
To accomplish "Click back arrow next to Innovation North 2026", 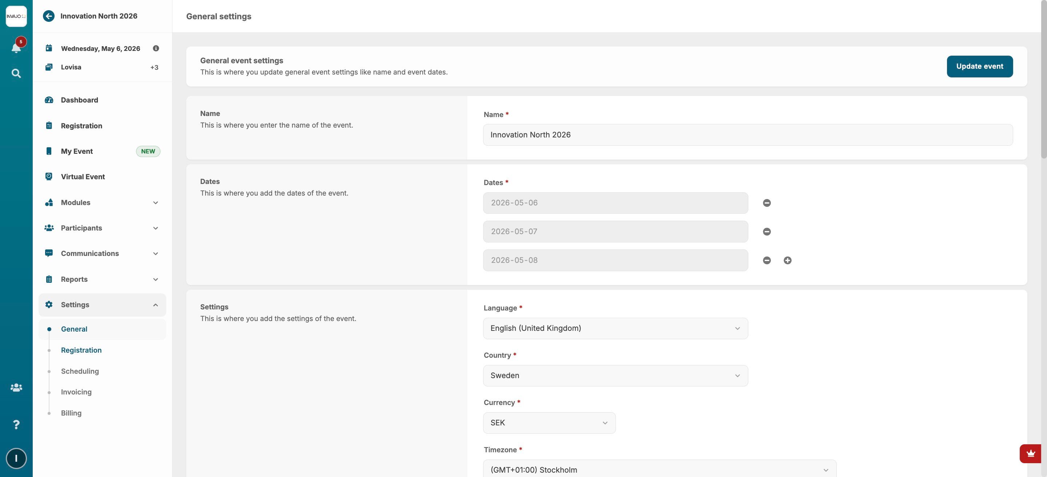I will pos(49,16).
